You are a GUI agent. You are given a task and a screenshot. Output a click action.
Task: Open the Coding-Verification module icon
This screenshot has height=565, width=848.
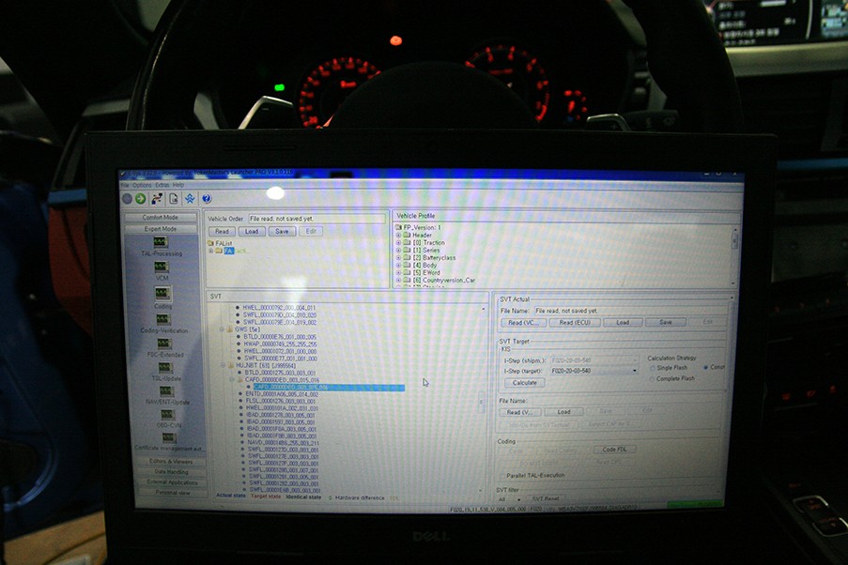coord(162,318)
